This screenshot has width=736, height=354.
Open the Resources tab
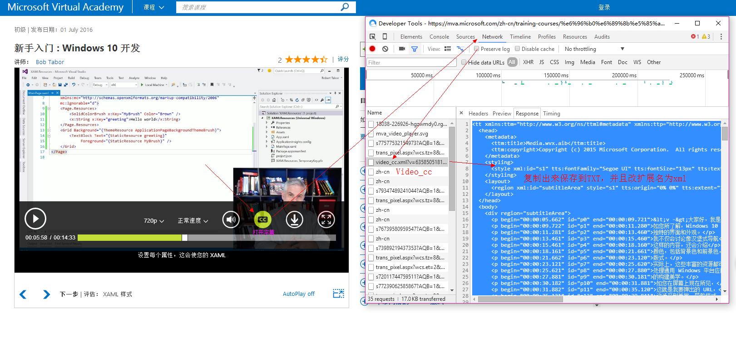(x=575, y=37)
